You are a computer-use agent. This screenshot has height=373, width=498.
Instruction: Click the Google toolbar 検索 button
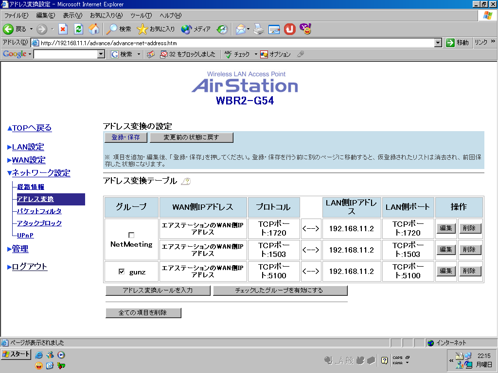tap(122, 54)
